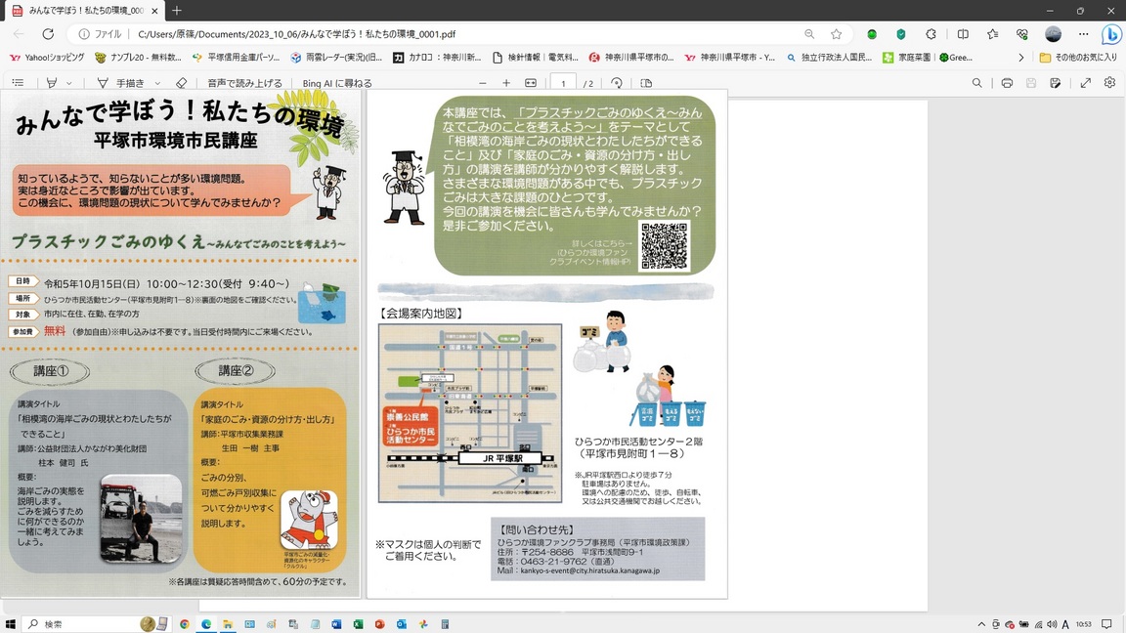Enter full screen mode for PDF
Screen dimensions: 1126x633
1085,83
